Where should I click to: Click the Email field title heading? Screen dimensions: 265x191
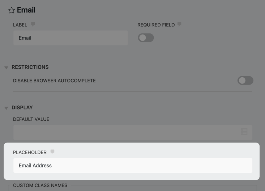click(26, 10)
